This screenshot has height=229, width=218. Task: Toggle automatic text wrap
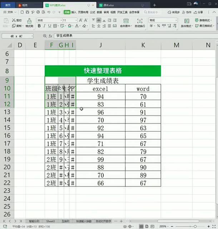(140, 21)
